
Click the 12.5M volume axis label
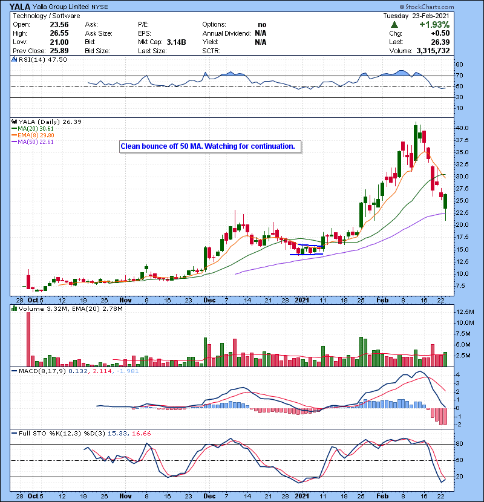465,312
